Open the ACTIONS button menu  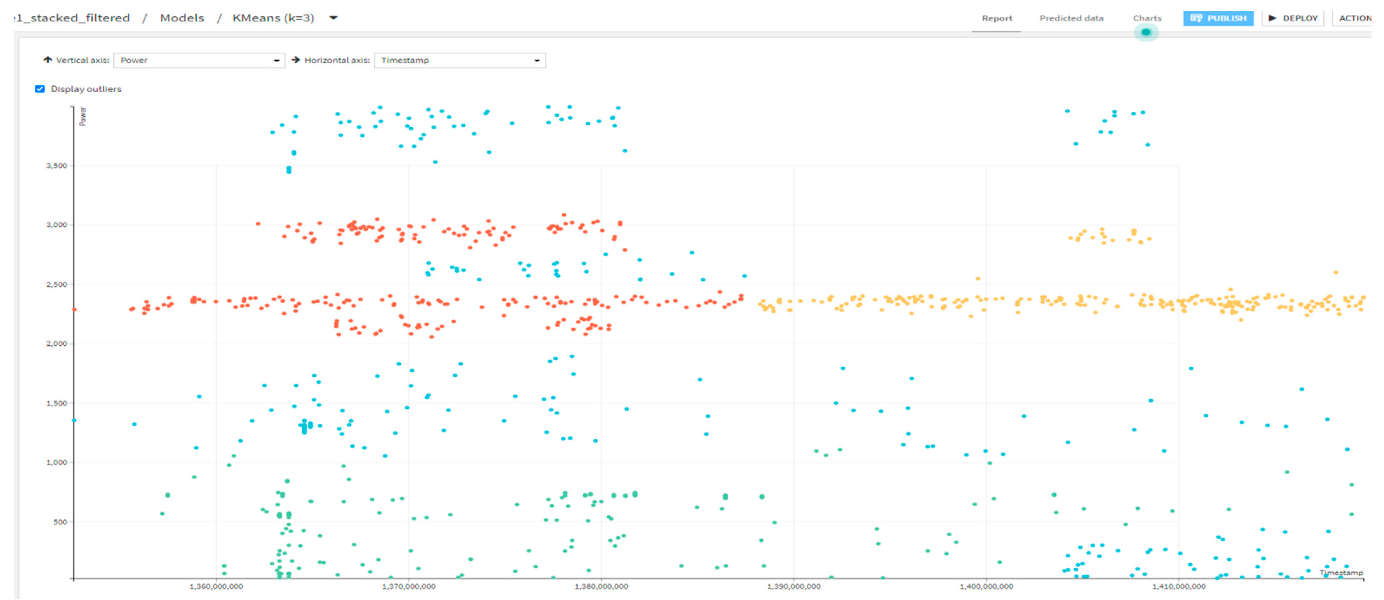tap(1355, 18)
